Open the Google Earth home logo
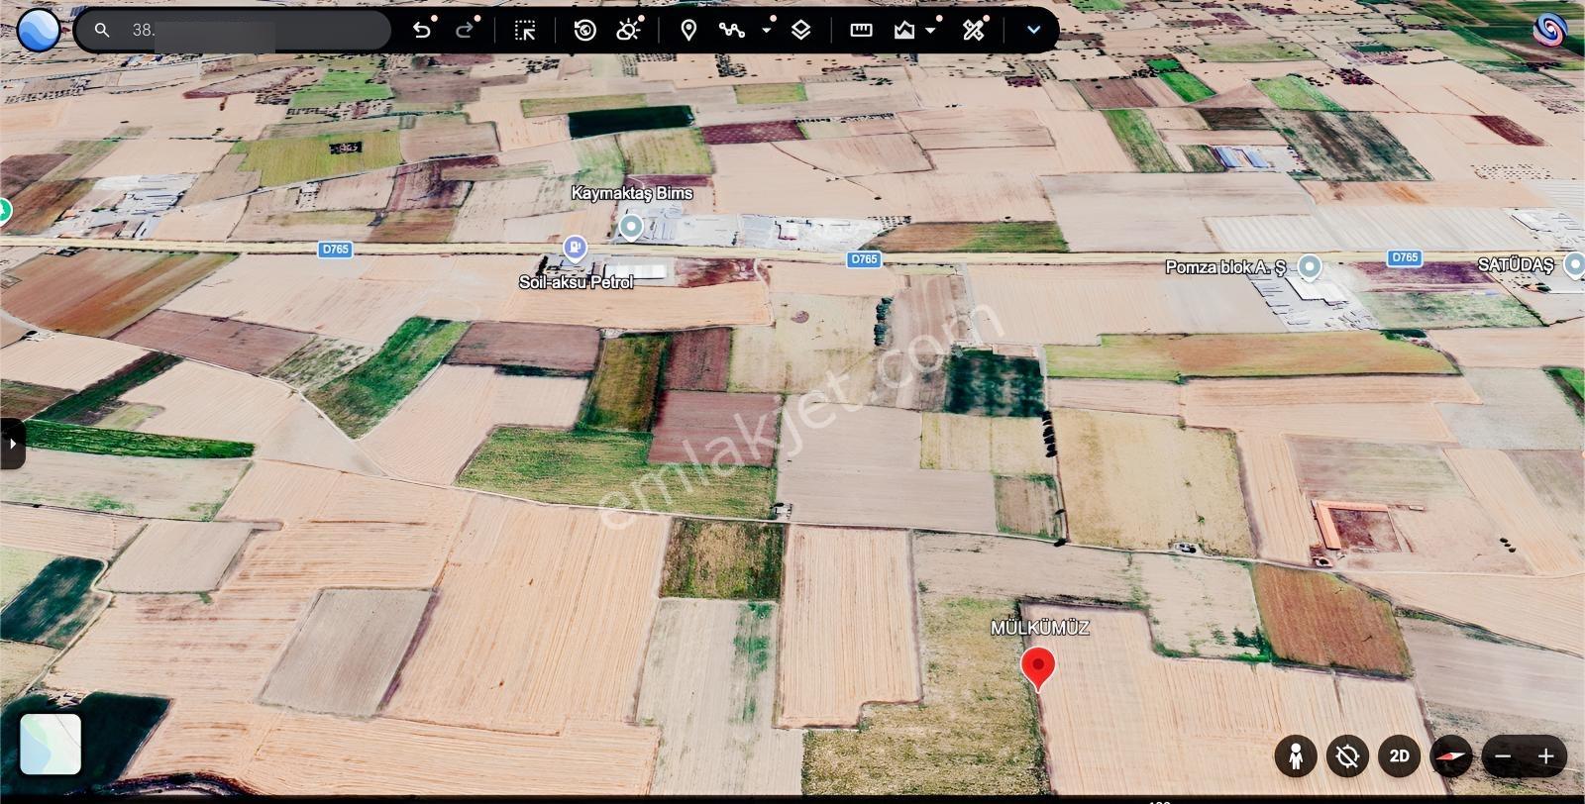 [38, 30]
